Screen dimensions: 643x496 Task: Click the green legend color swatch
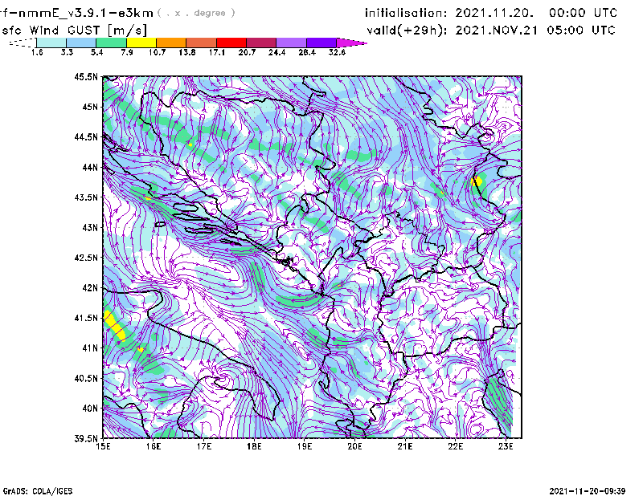111,43
